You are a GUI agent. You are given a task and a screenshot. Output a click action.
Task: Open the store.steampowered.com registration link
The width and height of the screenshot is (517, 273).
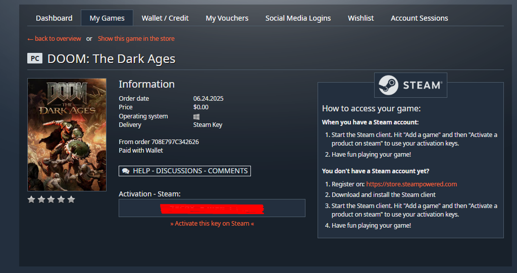click(411, 184)
